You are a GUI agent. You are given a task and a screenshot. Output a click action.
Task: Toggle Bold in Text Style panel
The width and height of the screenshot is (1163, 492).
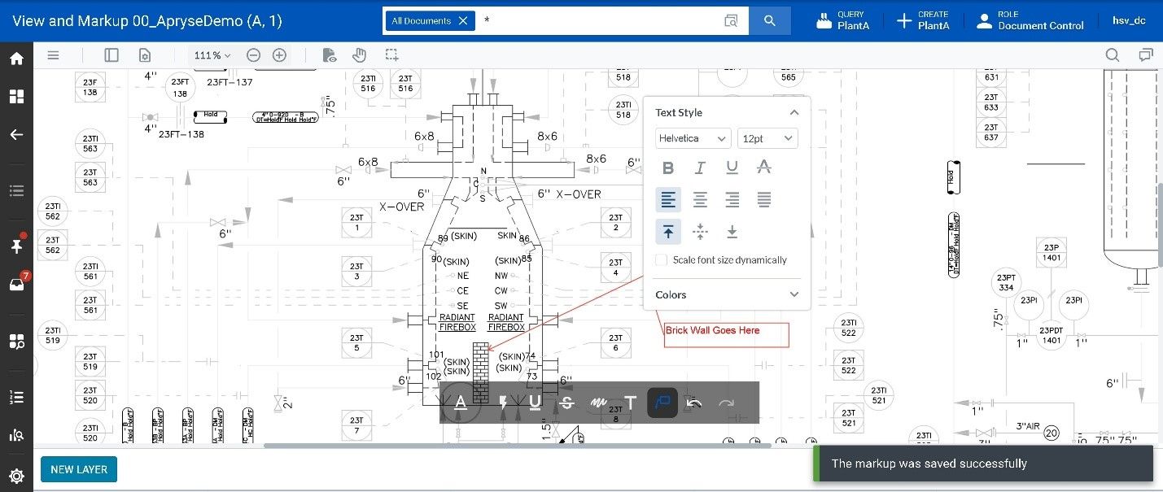pos(668,168)
